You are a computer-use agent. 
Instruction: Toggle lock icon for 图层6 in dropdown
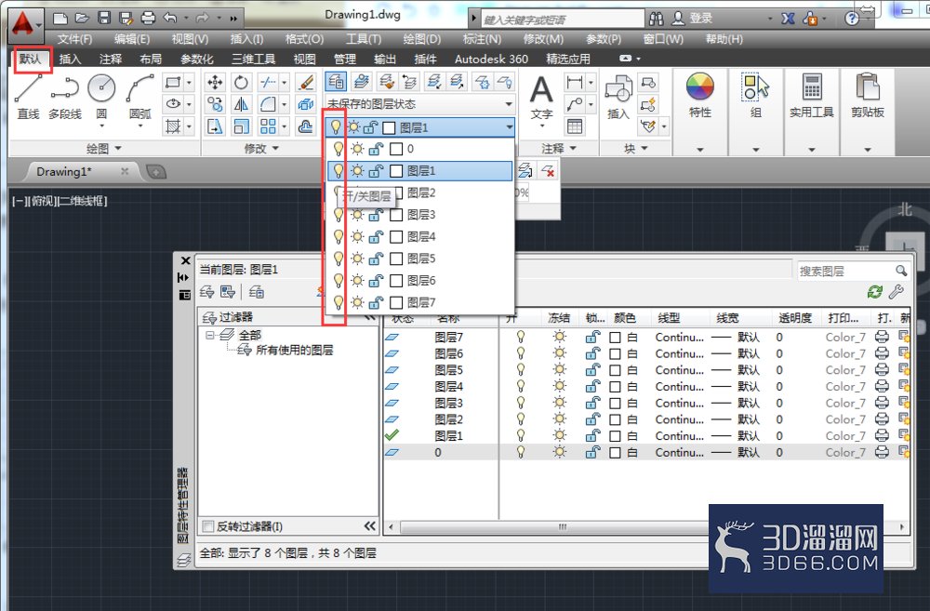376,281
